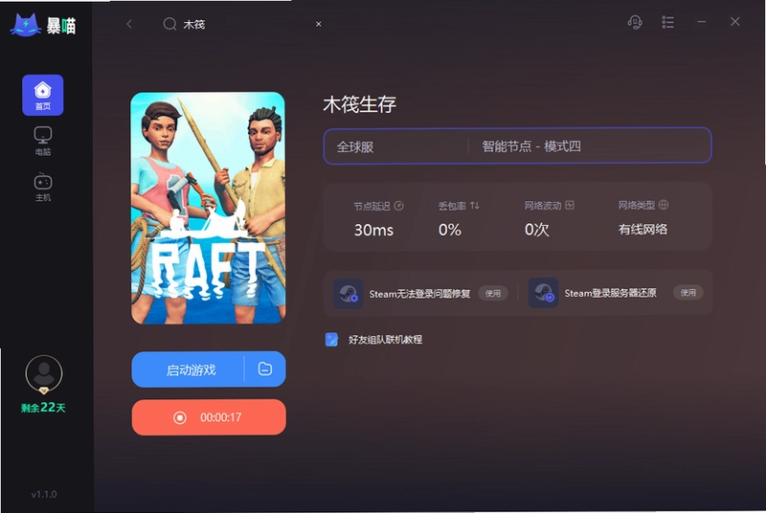Minimize the 暴喵 window
Viewport: 766px width, 513px height.
pos(702,21)
